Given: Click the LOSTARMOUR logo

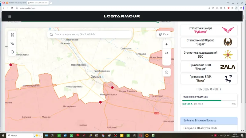Looking at the screenshot, I should [122, 16].
